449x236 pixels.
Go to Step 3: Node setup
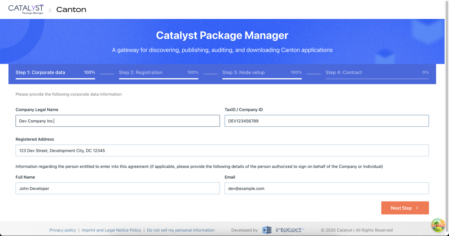pos(243,73)
